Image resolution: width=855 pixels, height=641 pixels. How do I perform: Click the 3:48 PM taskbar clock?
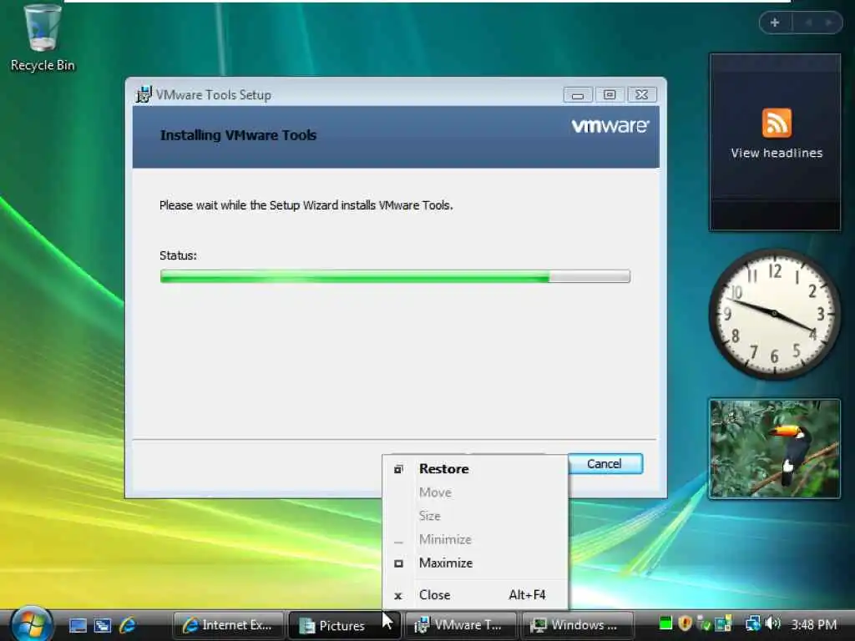coord(813,624)
